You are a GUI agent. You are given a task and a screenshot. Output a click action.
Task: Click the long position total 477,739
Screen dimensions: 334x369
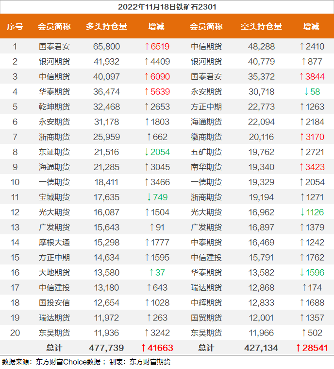(106, 348)
